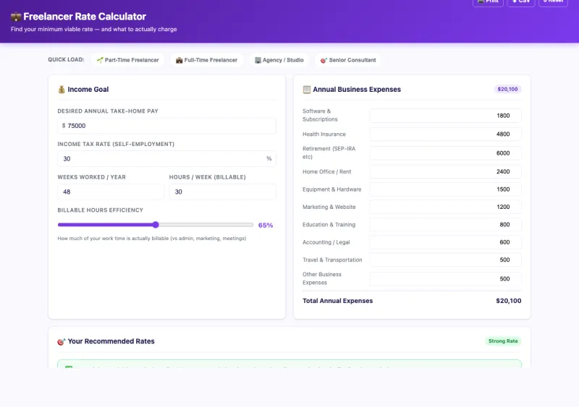Select the Health Insurance expense input
Viewport: 579px width, 407px height.
point(445,134)
